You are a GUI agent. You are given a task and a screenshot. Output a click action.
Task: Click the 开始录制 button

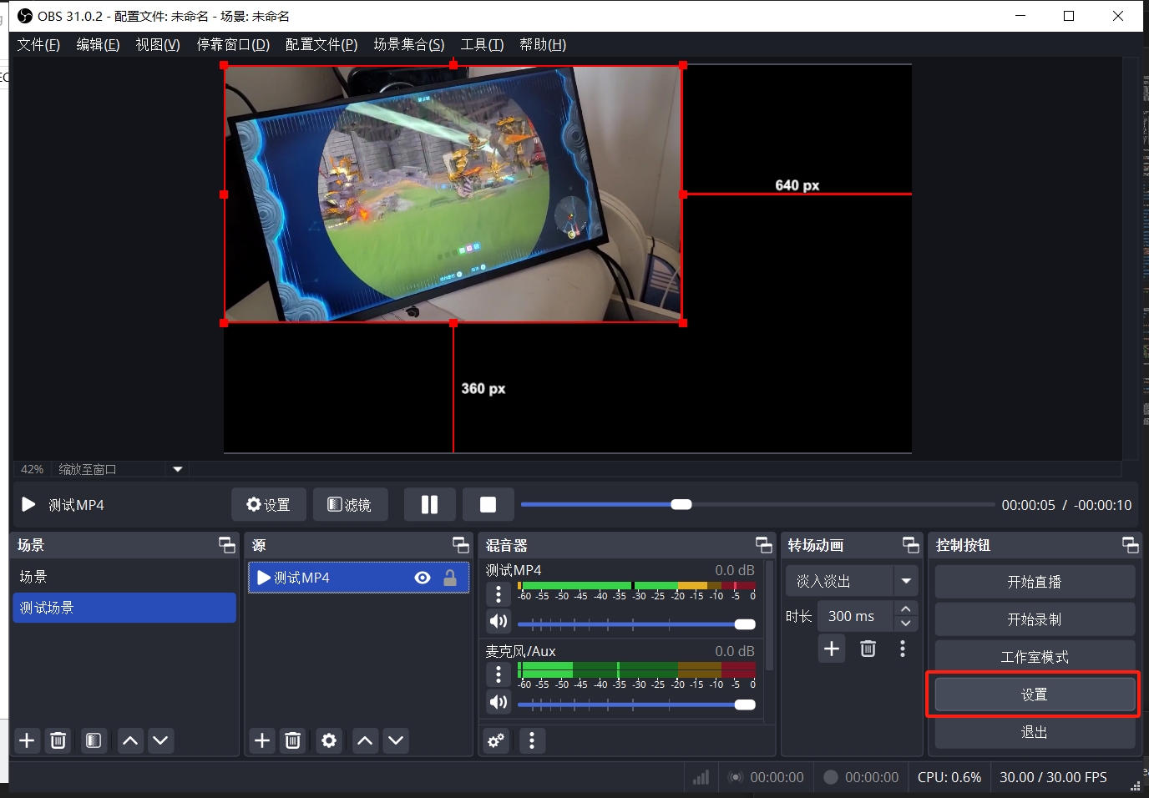tap(1034, 619)
